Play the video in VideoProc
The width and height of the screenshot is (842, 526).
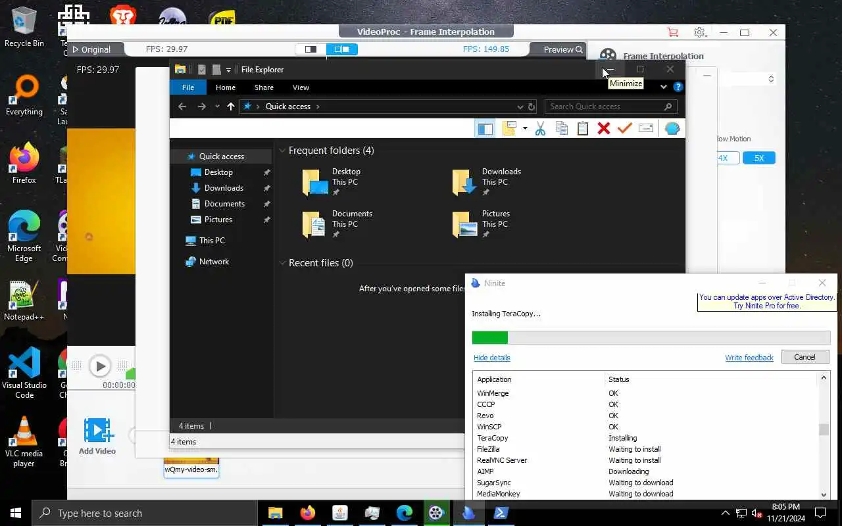(100, 366)
